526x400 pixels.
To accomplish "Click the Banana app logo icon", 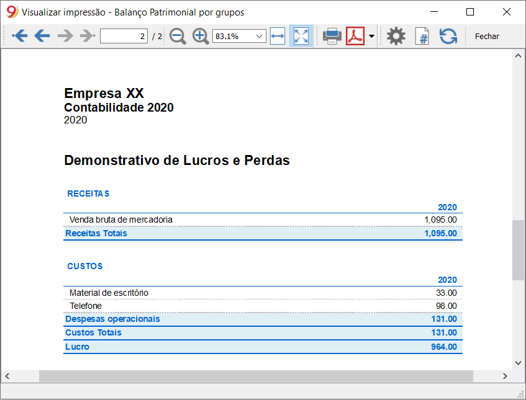I will tap(12, 12).
